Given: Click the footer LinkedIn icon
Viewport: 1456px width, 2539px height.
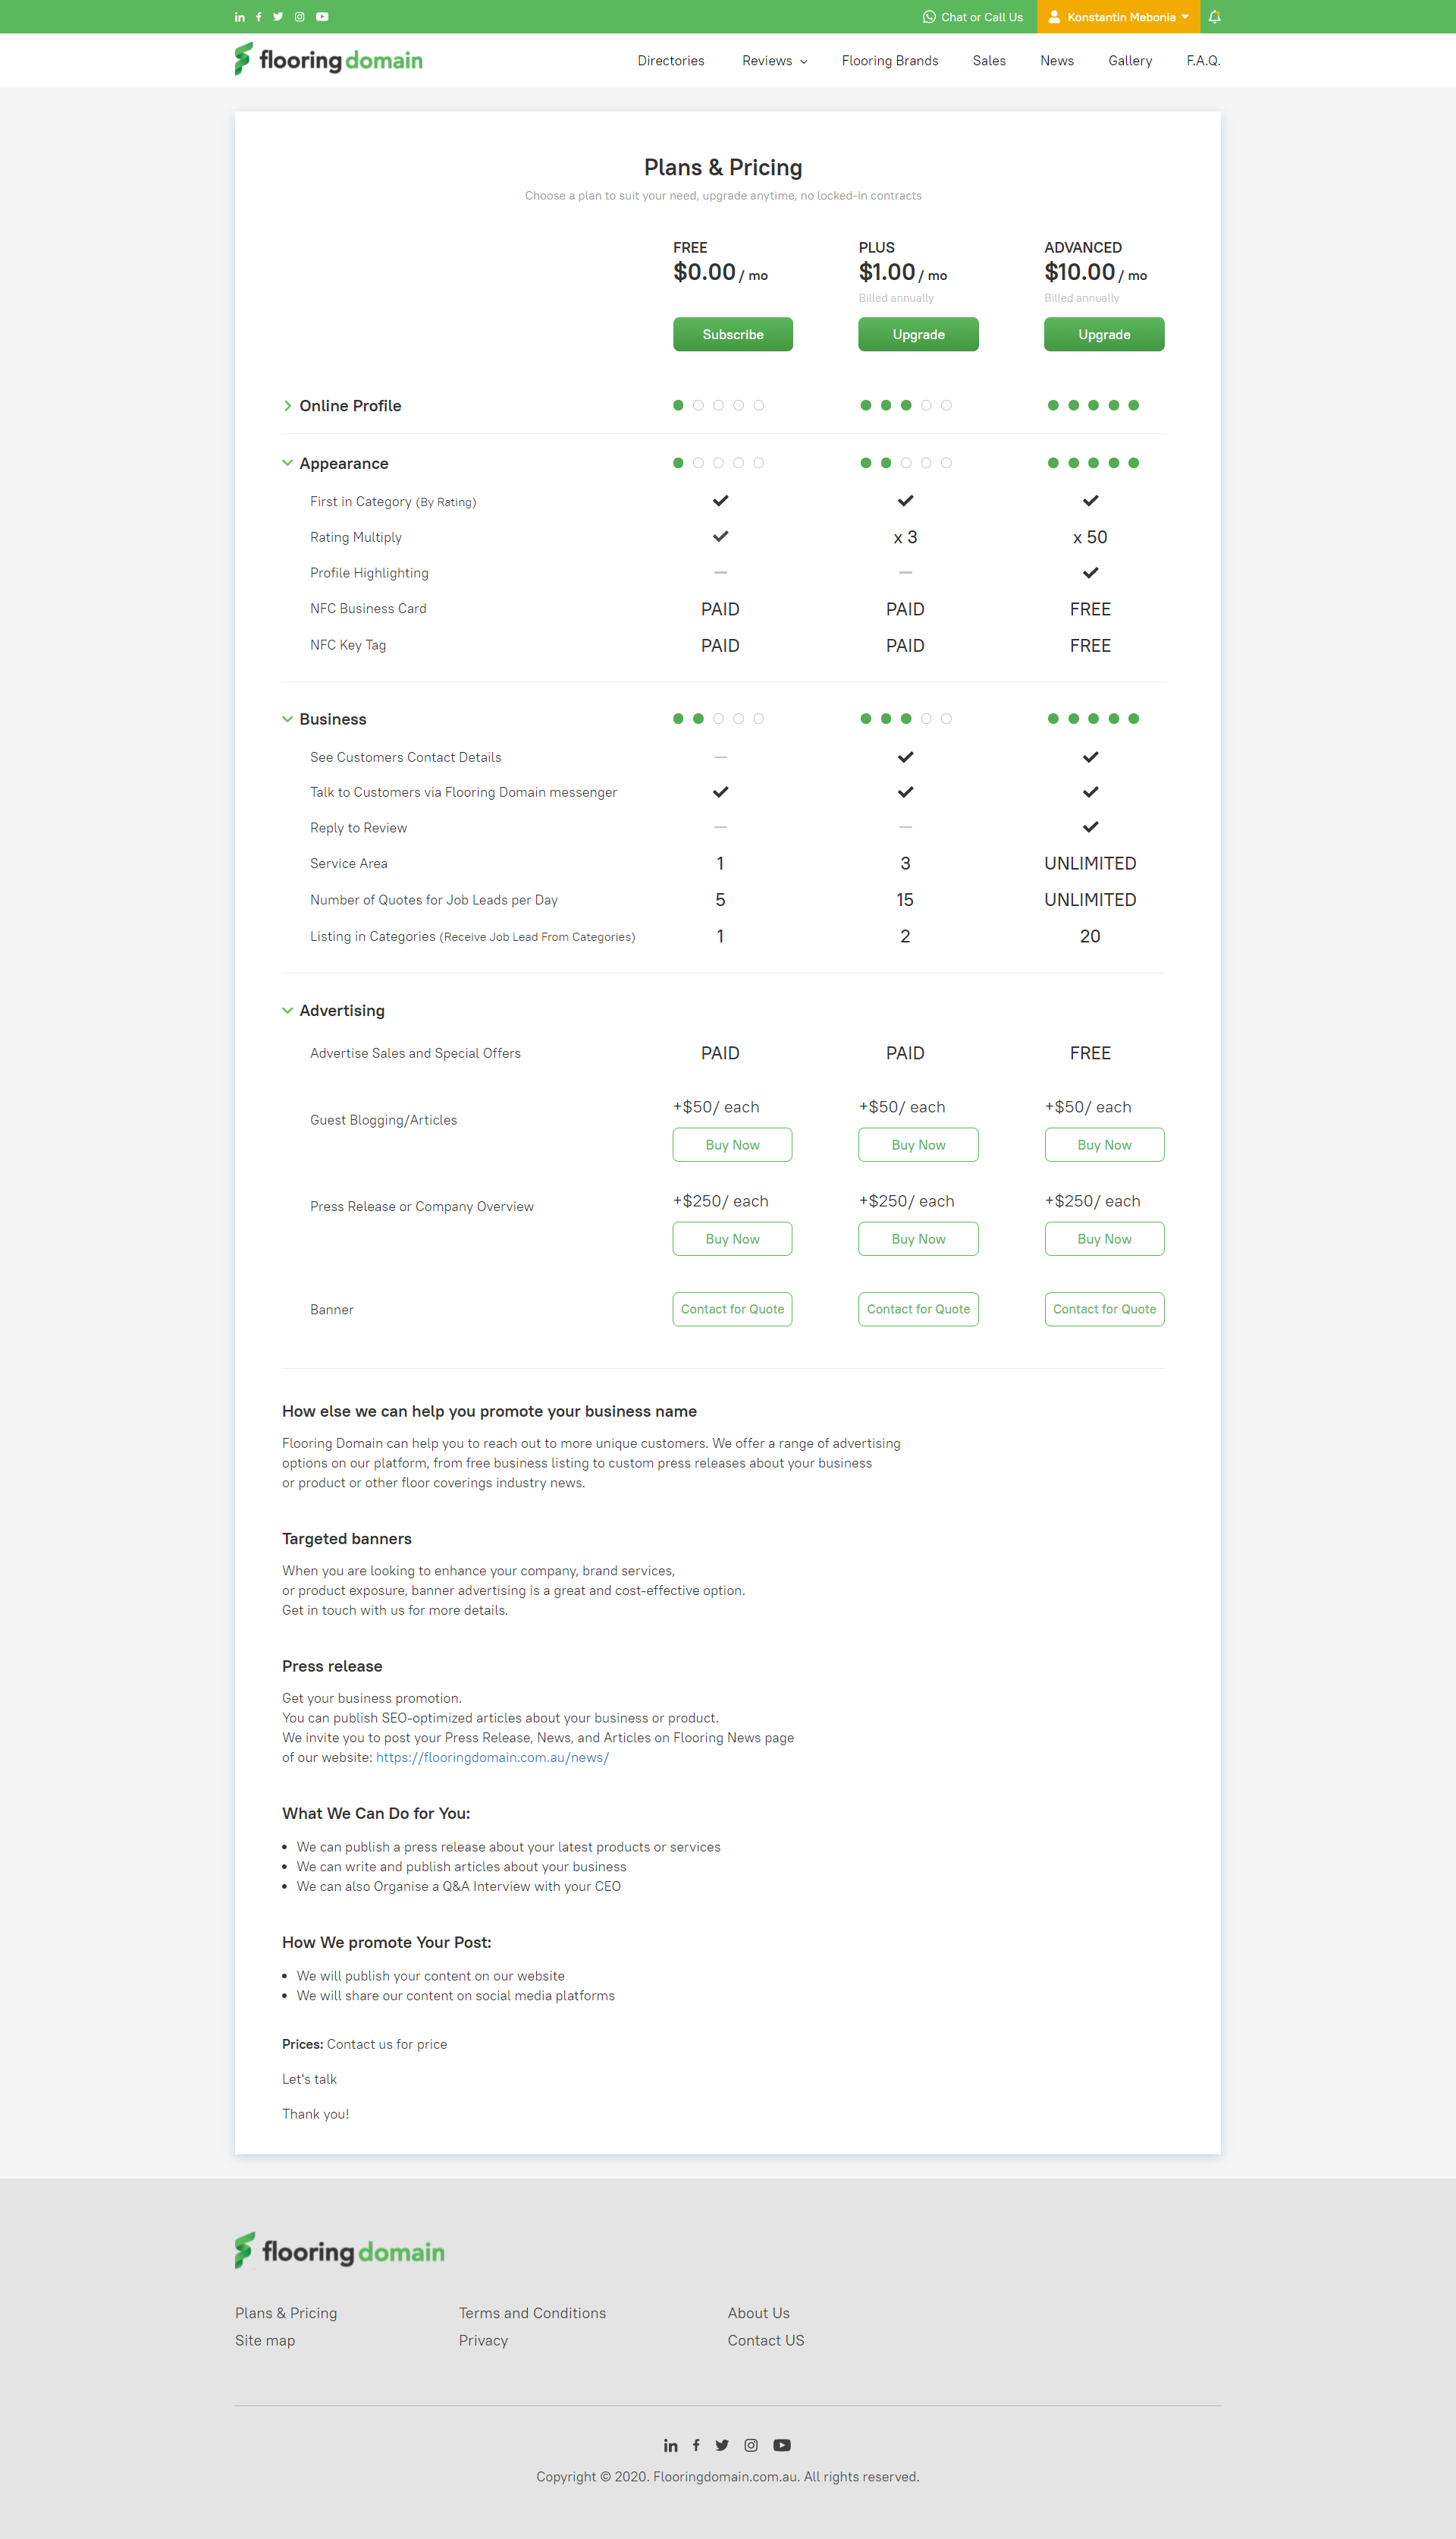Looking at the screenshot, I should coord(670,2445).
